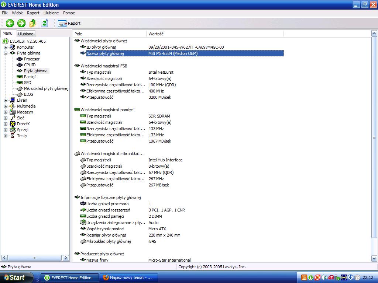Click the right panel scrollbar down arrow
The height and width of the screenshot is (283, 378).
coord(374,259)
